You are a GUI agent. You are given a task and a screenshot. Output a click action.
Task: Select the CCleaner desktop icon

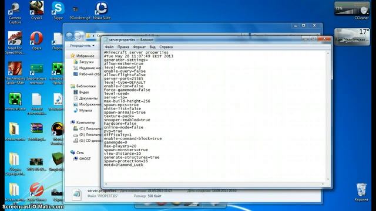click(x=361, y=18)
